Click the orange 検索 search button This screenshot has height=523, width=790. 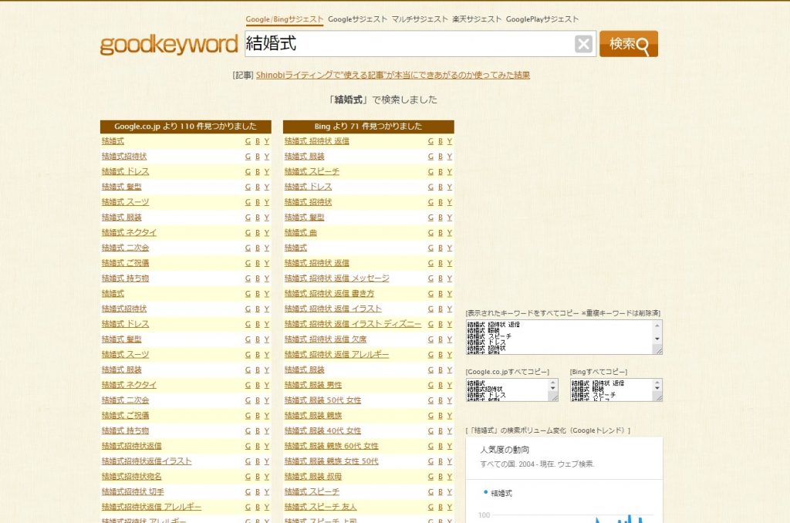tap(628, 44)
